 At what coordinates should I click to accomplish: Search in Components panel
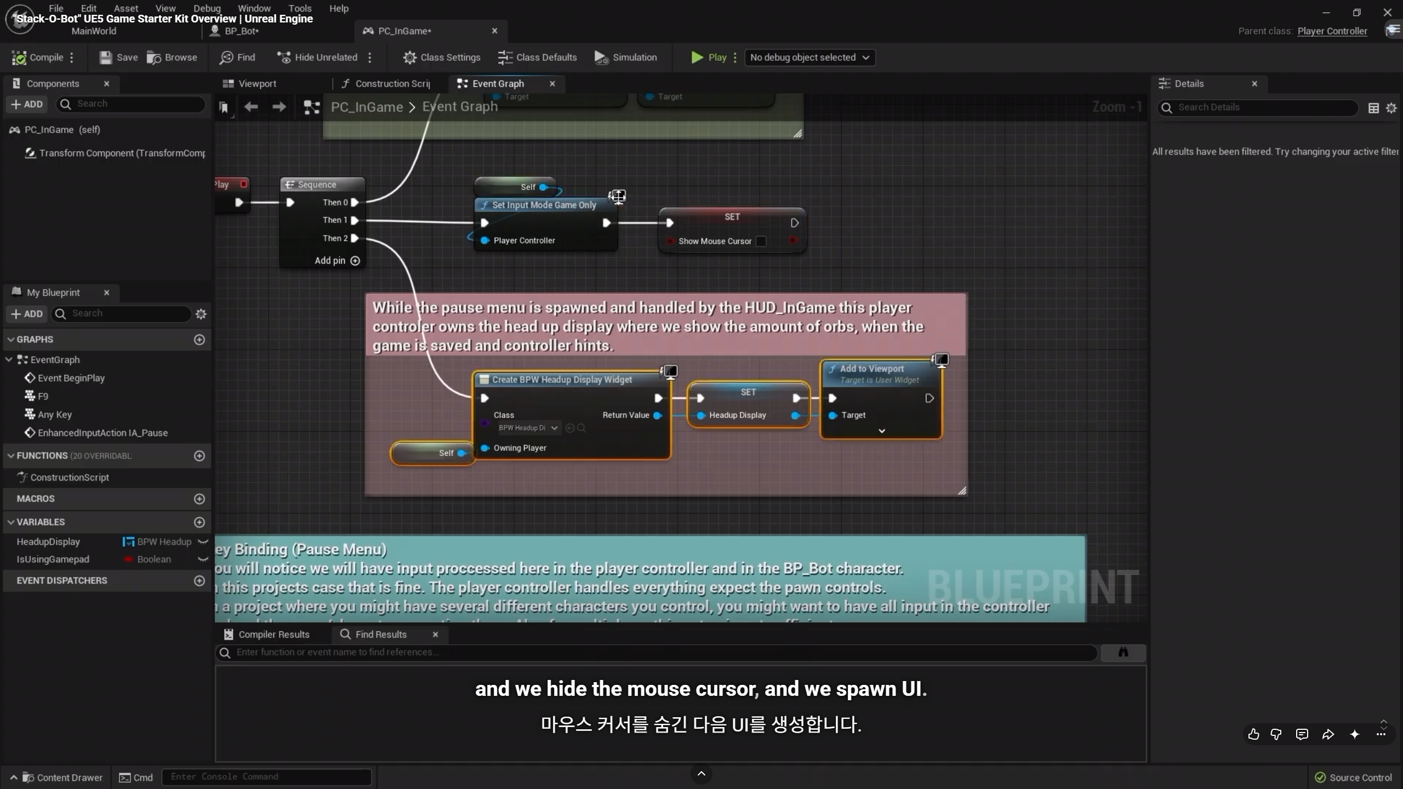132,104
